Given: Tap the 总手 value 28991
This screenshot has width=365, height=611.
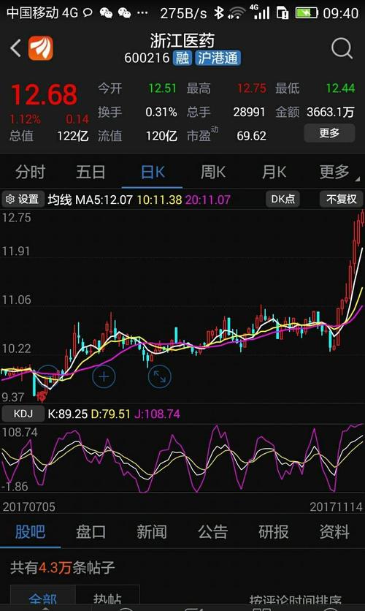Looking at the screenshot, I should [249, 113].
